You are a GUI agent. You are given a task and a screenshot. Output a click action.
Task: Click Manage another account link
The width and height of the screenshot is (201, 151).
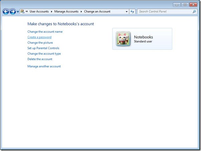click(x=44, y=66)
